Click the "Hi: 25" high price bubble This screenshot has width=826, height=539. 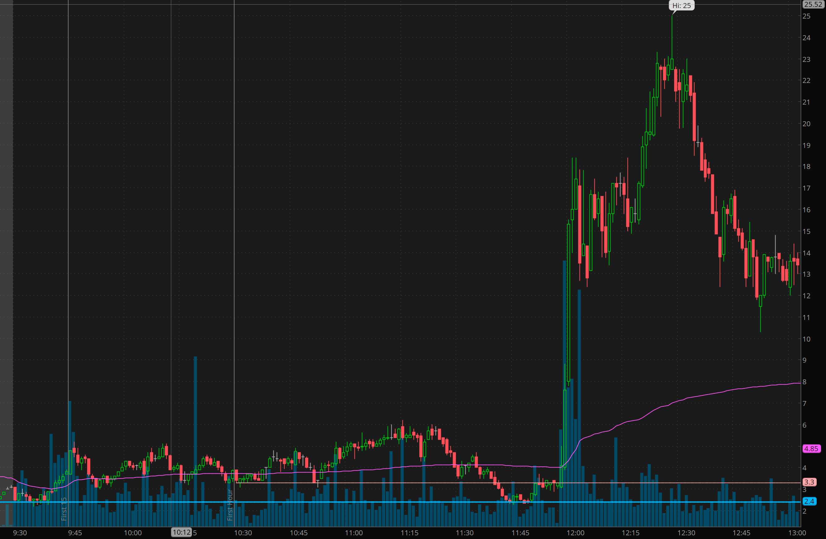[x=681, y=6]
